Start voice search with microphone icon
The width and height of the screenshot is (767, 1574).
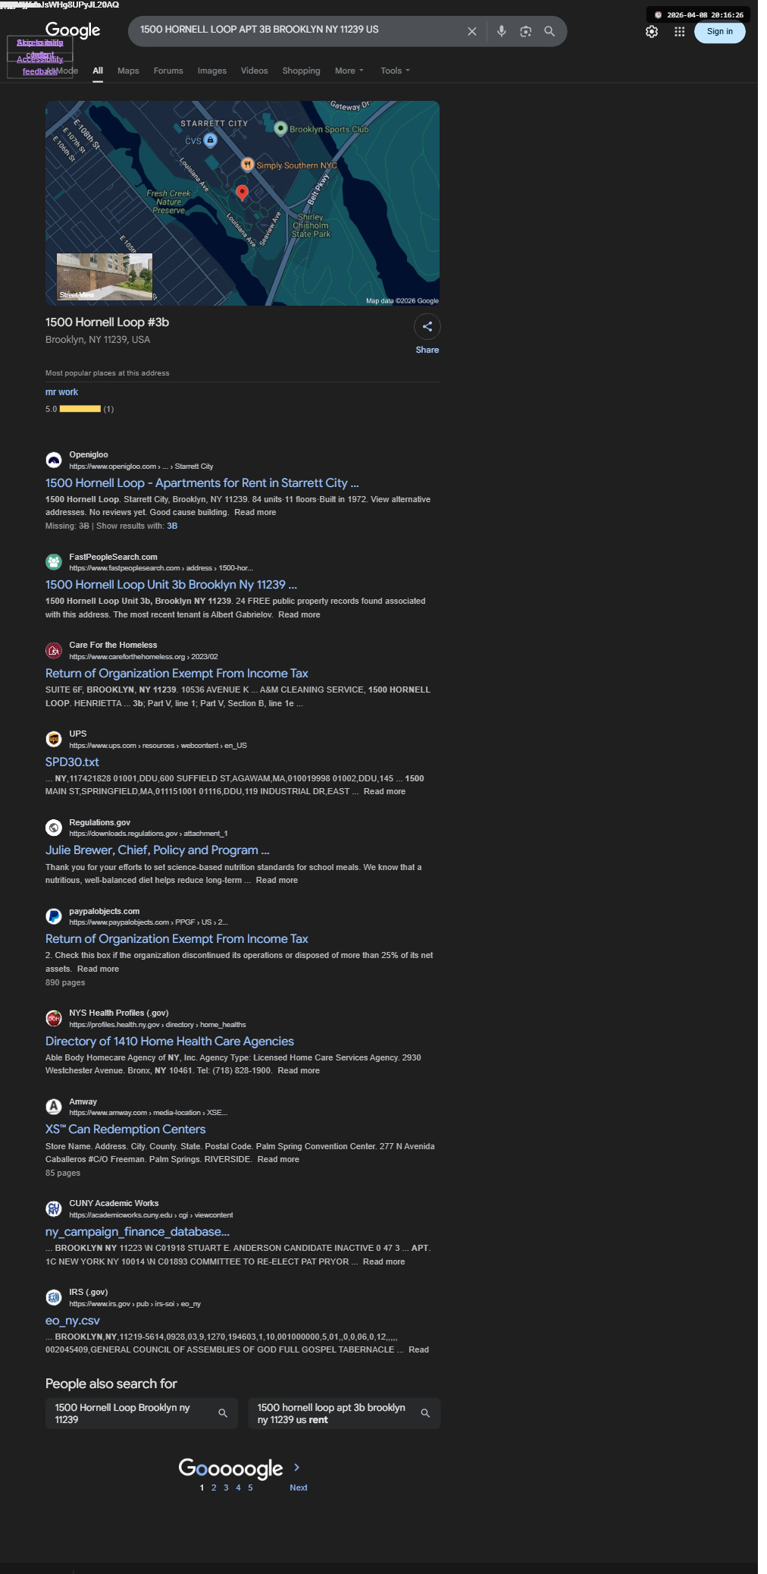pyautogui.click(x=501, y=31)
